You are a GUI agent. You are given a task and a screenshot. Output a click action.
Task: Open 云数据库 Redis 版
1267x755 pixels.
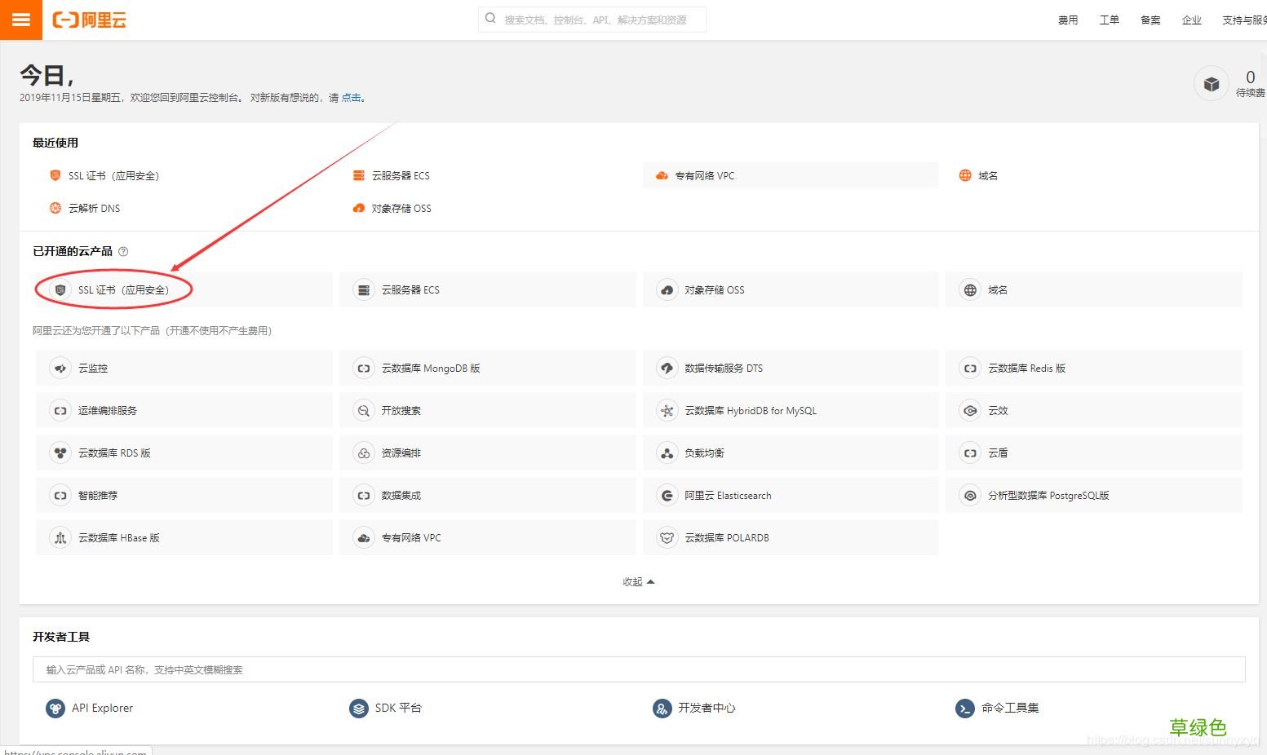pyautogui.click(x=1094, y=368)
